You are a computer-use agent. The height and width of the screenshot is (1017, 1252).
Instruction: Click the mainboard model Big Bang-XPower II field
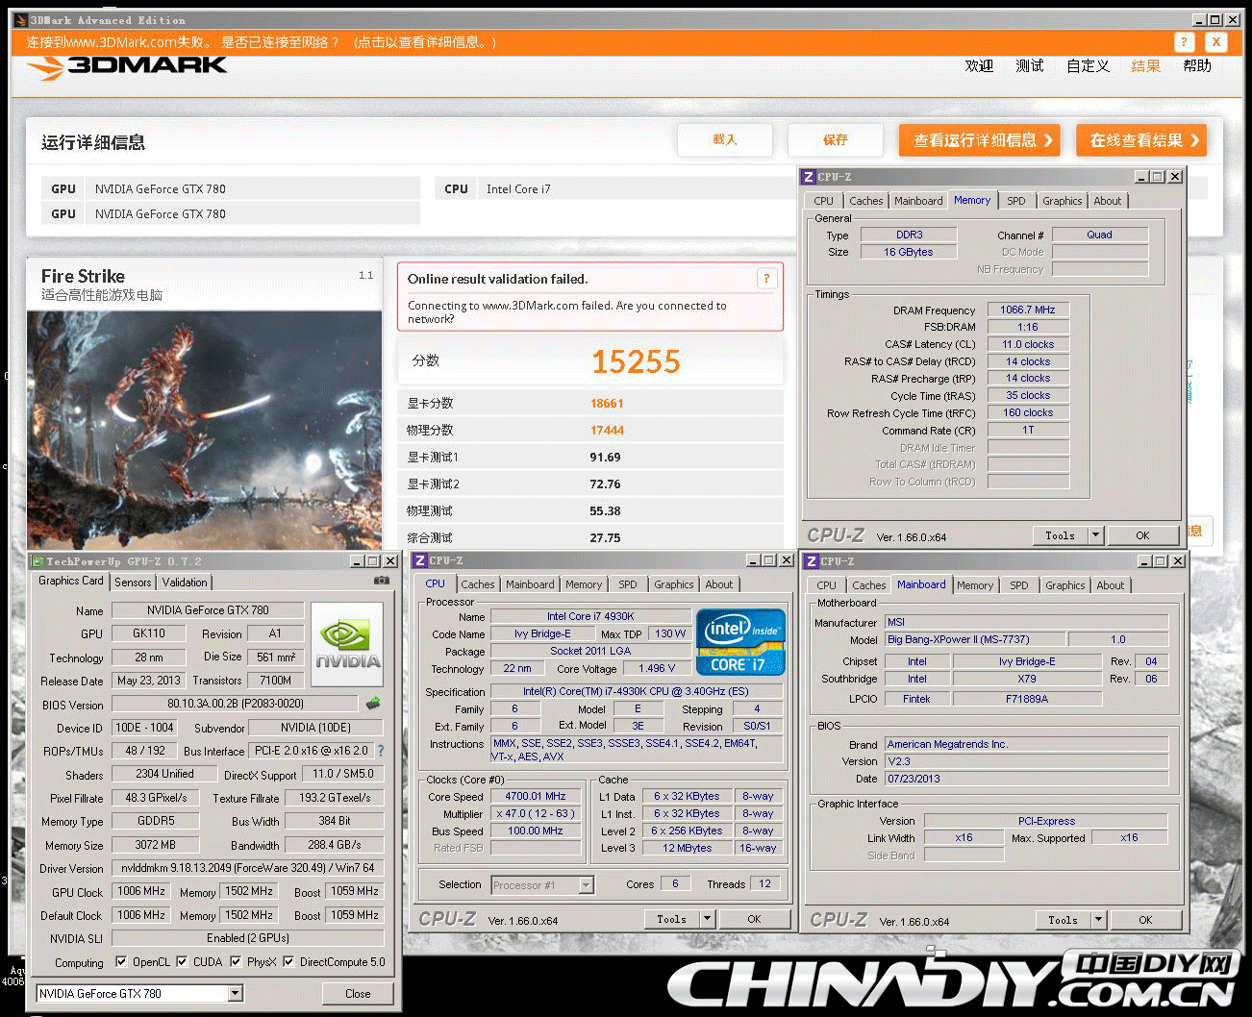[x=974, y=639]
